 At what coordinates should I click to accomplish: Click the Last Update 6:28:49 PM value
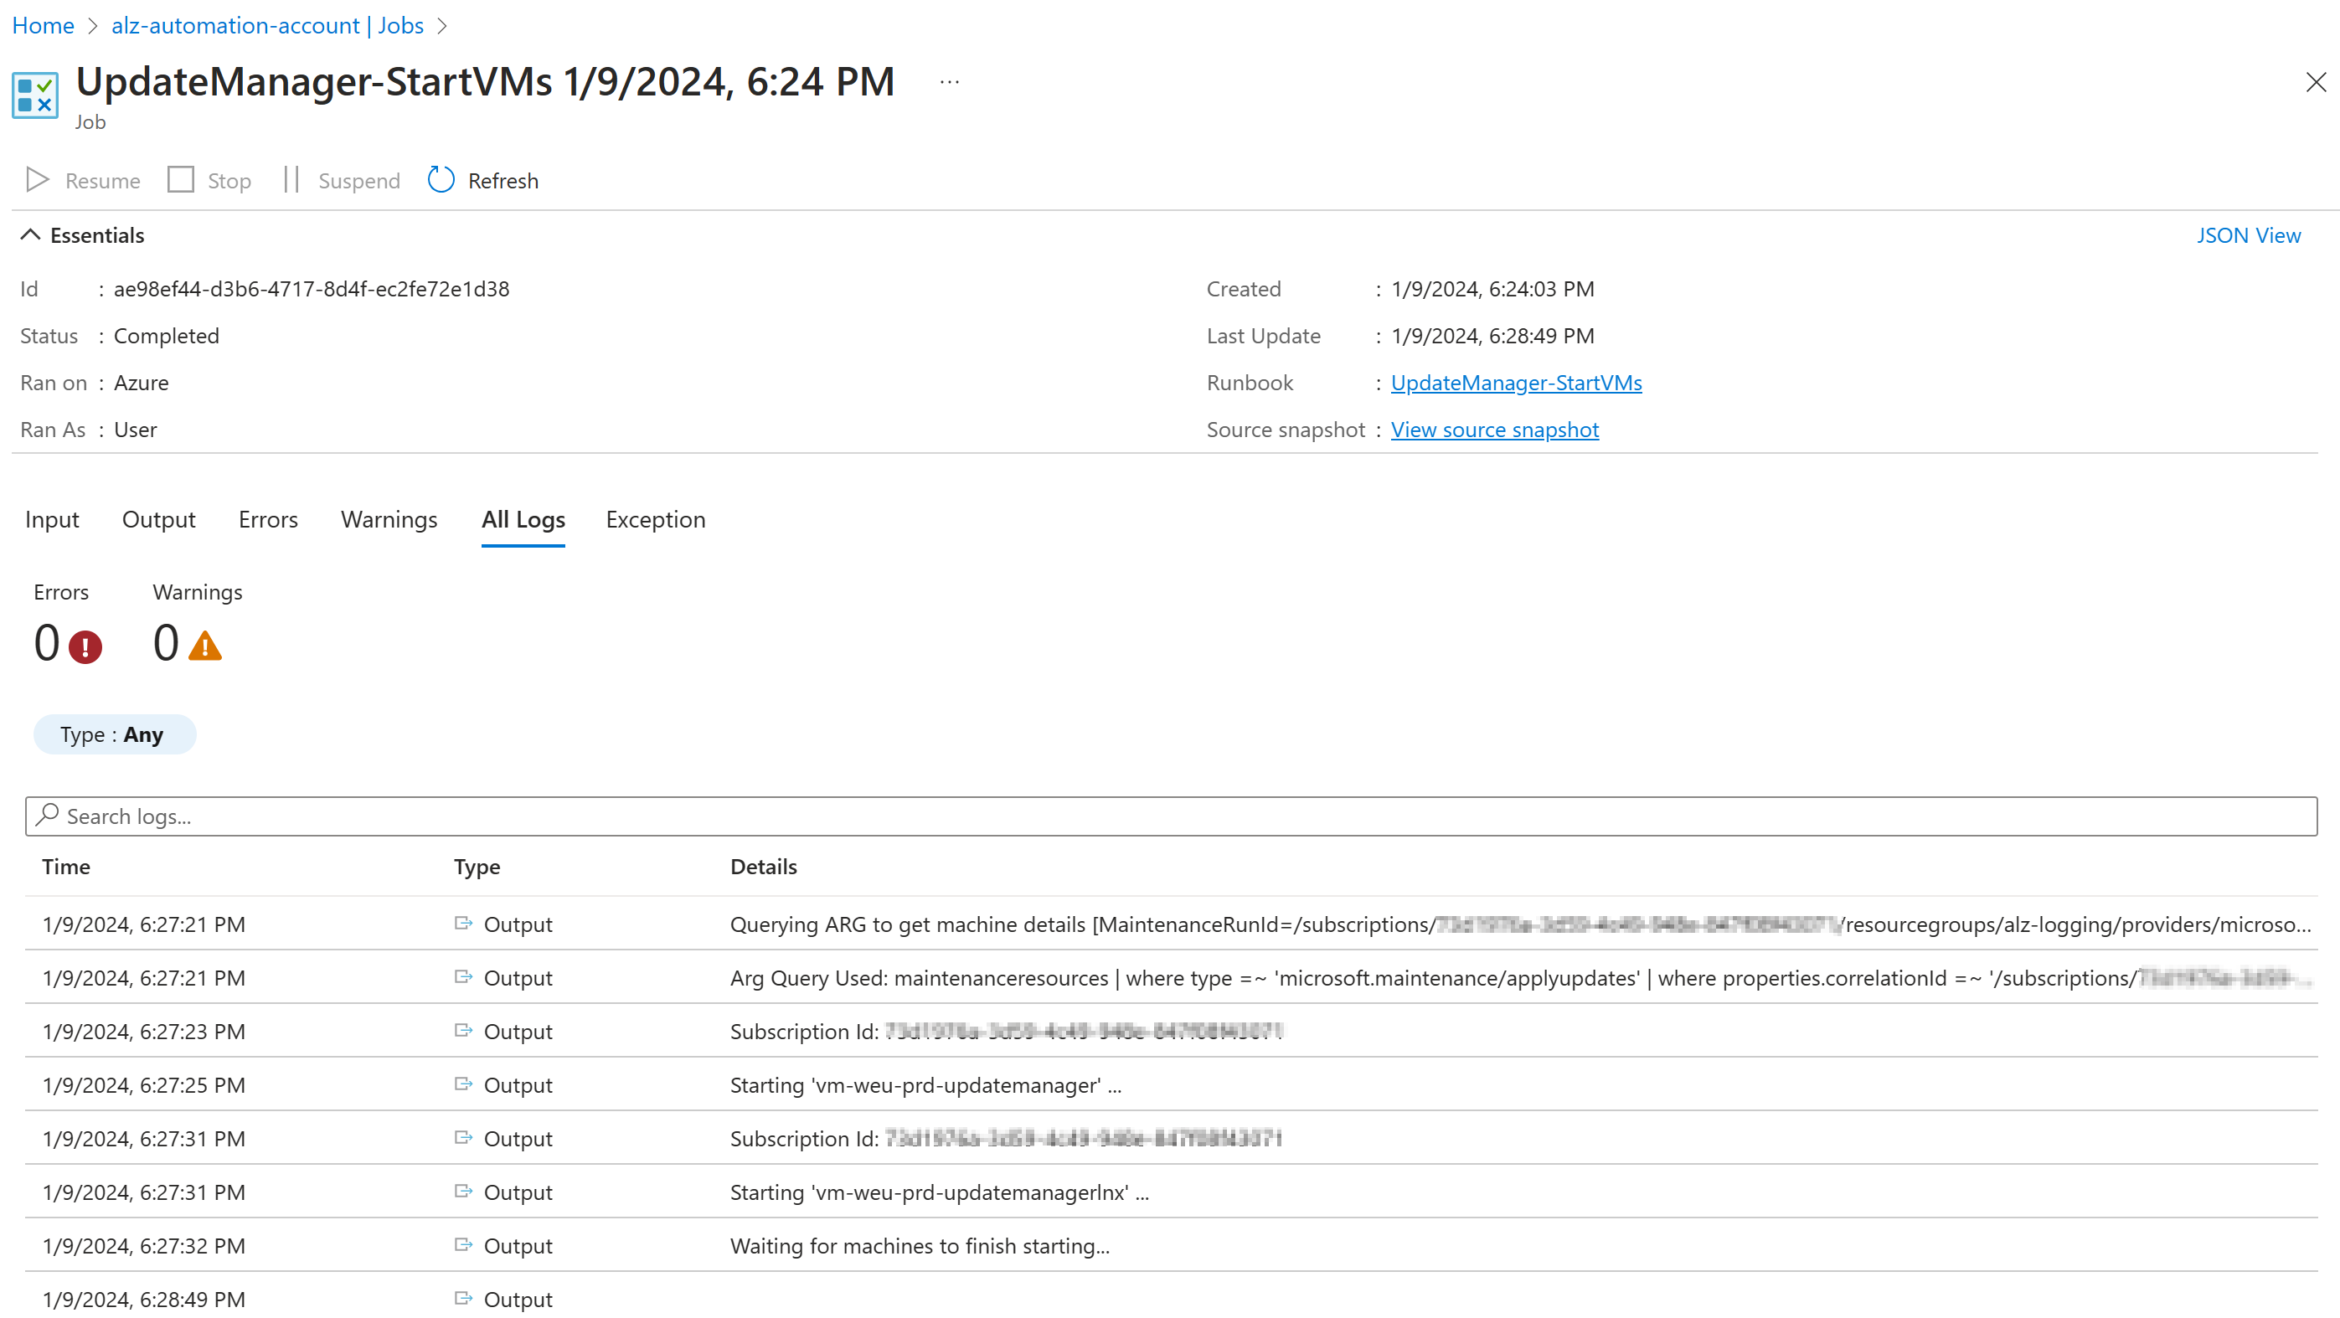point(1492,336)
